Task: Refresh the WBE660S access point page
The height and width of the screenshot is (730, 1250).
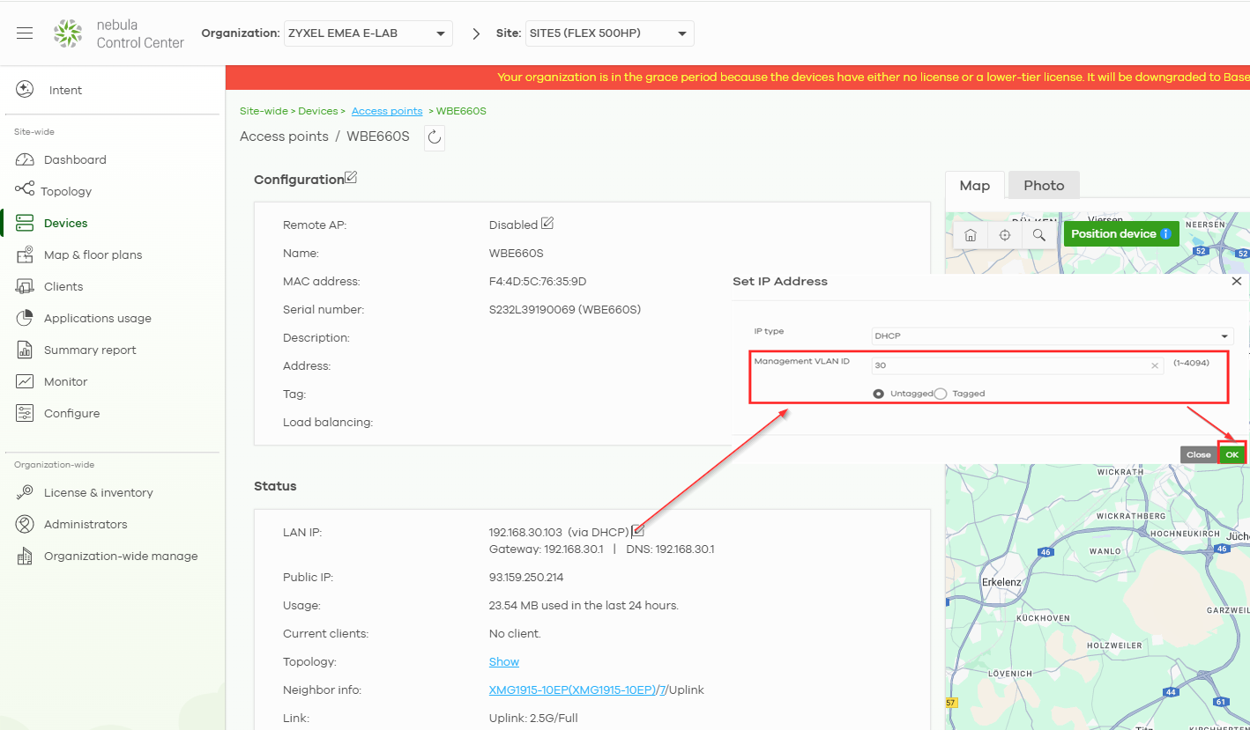Action: coord(434,137)
